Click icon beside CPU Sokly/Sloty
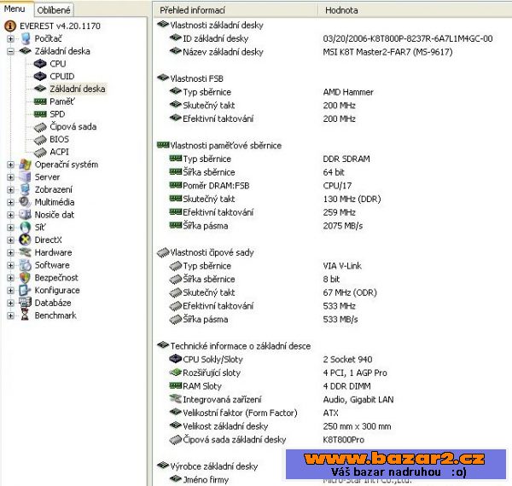 pos(175,359)
